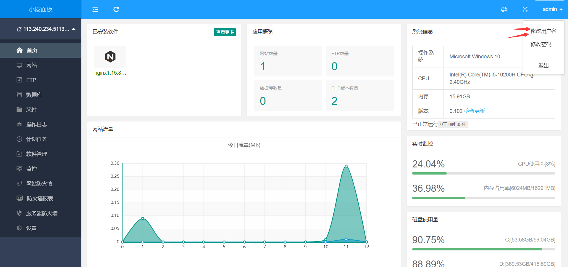Expand the 113.240.234.5113 server dropdown

pos(46,29)
